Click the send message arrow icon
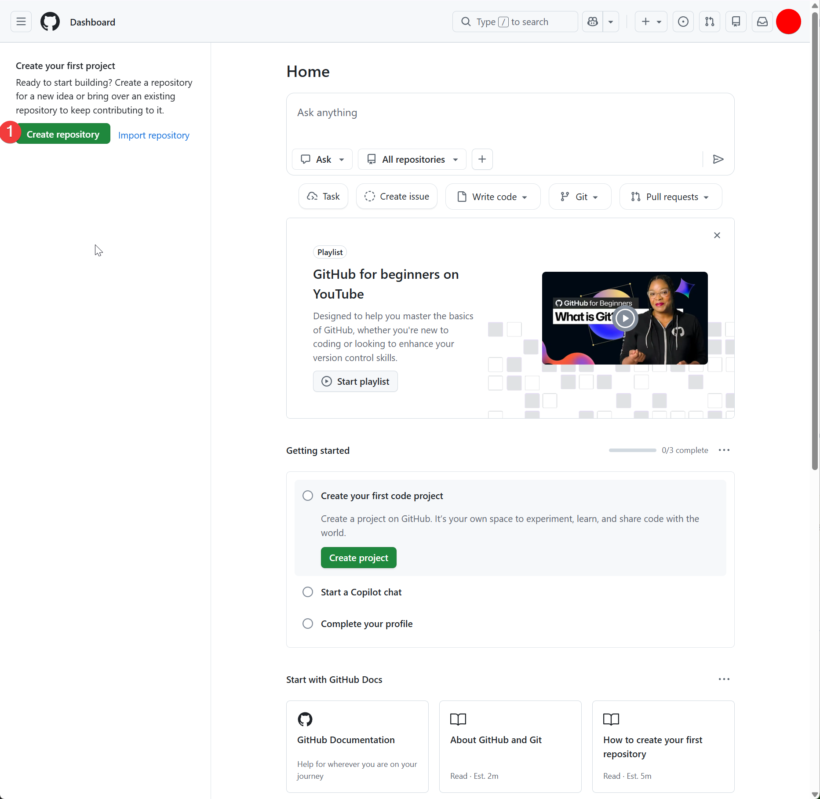The image size is (820, 799). pyautogui.click(x=718, y=159)
